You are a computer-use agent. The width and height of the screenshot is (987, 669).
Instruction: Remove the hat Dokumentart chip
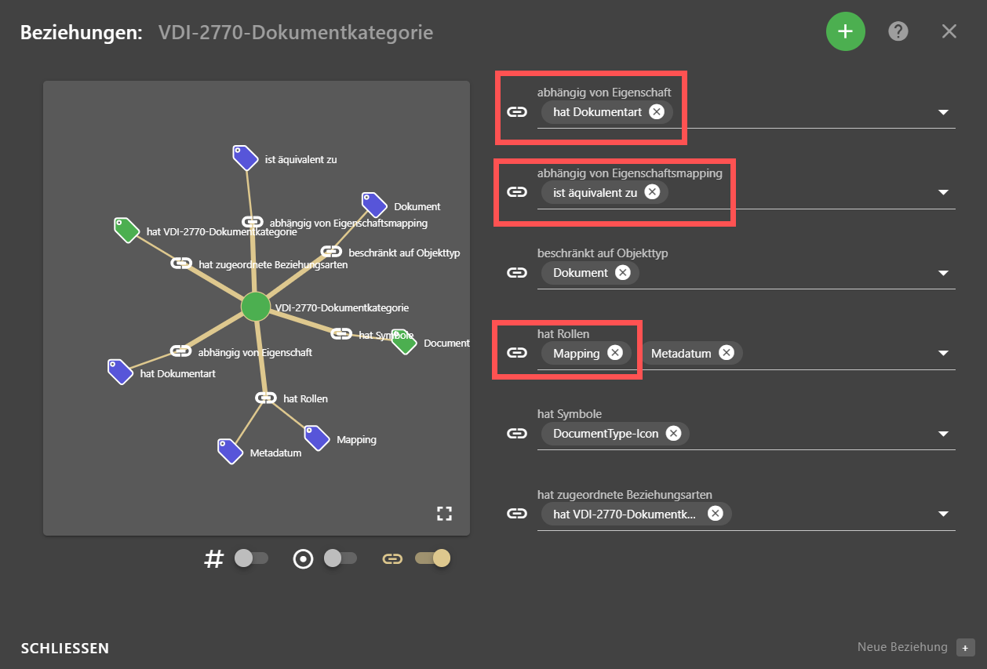[x=657, y=112]
